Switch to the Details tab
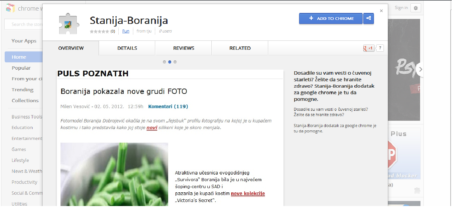The width and height of the screenshot is (452, 207). pyautogui.click(x=127, y=48)
